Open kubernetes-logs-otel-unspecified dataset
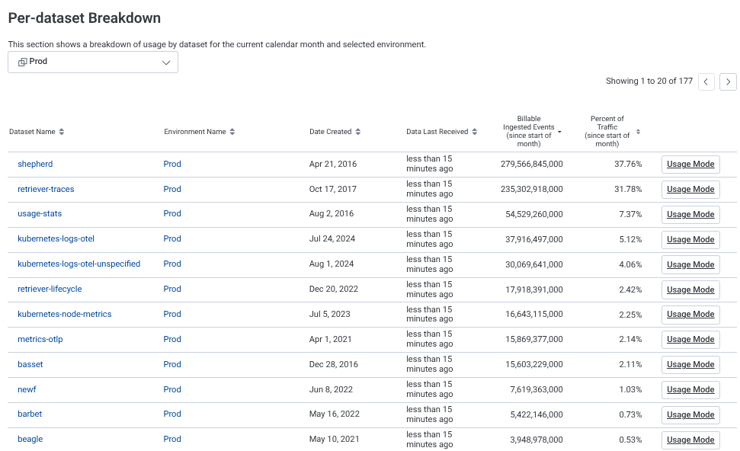Image resolution: width=740 pixels, height=451 pixels. click(x=78, y=264)
